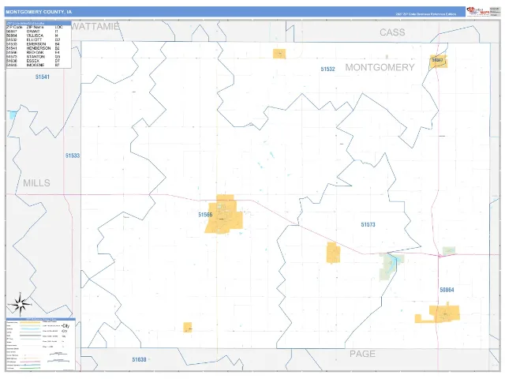Click the PAGE county label

tap(363, 354)
